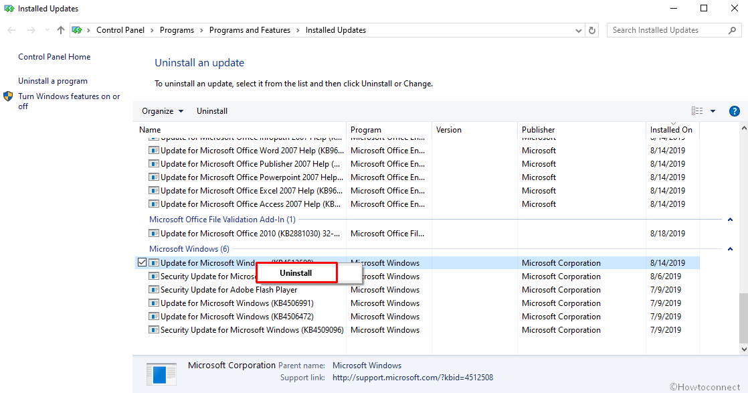The image size is (748, 393).
Task: Select Update for Office Word 2007 Help
Action: [252, 151]
